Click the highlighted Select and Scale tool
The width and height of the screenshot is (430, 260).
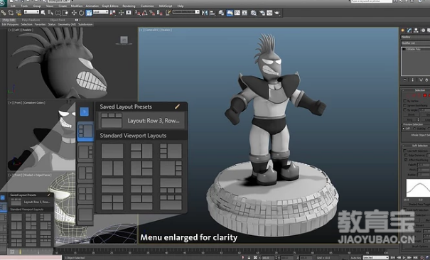(x=89, y=13)
